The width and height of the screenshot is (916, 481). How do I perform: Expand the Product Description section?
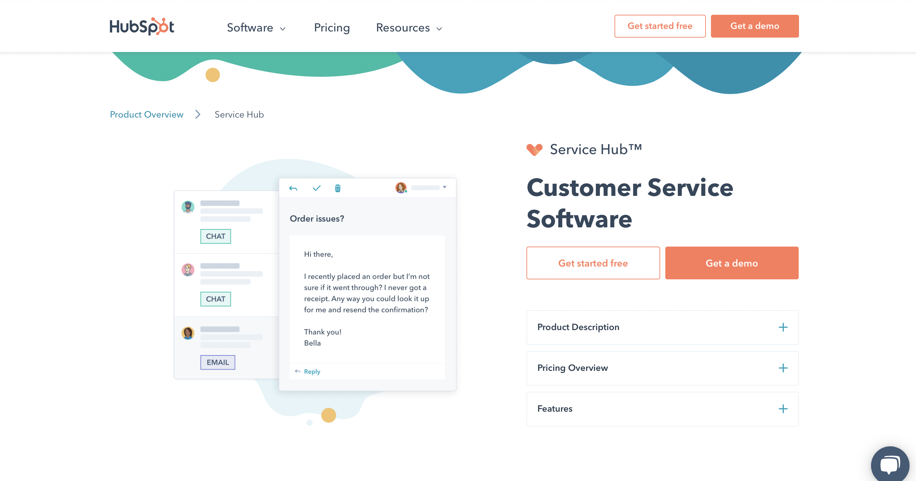[662, 327]
